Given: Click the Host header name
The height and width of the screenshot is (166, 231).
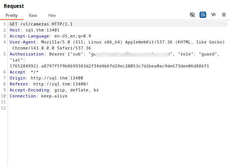Looking at the screenshot, I should coord(15,30).
